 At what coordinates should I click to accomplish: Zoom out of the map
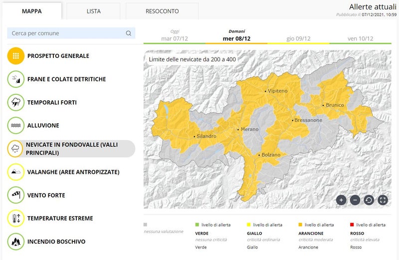[x=355, y=200]
